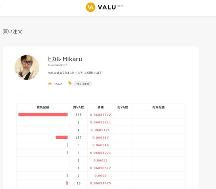Image resolution: width=216 pixels, height=189 pixels.
Task: Click the hikarukinkuro username
Action: click(x=58, y=65)
